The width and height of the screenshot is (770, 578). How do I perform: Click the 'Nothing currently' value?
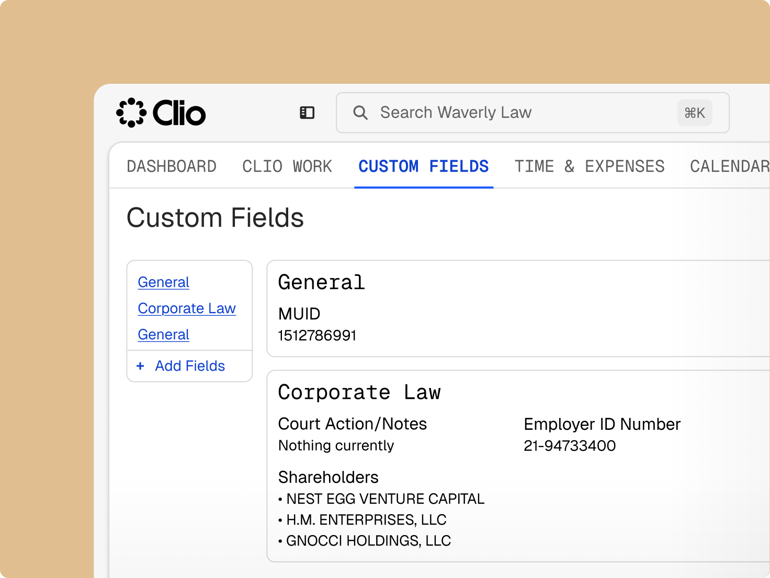[336, 446]
